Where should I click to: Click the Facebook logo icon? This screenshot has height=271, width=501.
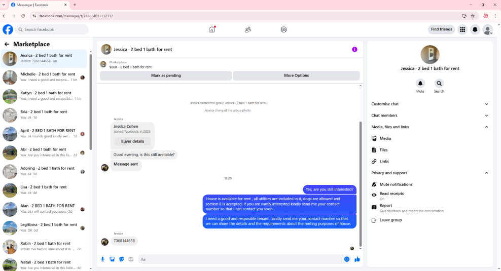[x=8, y=29]
